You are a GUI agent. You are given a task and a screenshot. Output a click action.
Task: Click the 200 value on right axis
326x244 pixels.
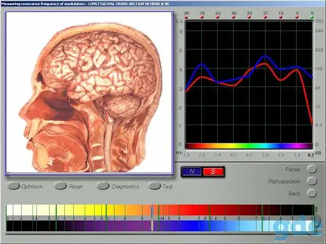(x=319, y=50)
